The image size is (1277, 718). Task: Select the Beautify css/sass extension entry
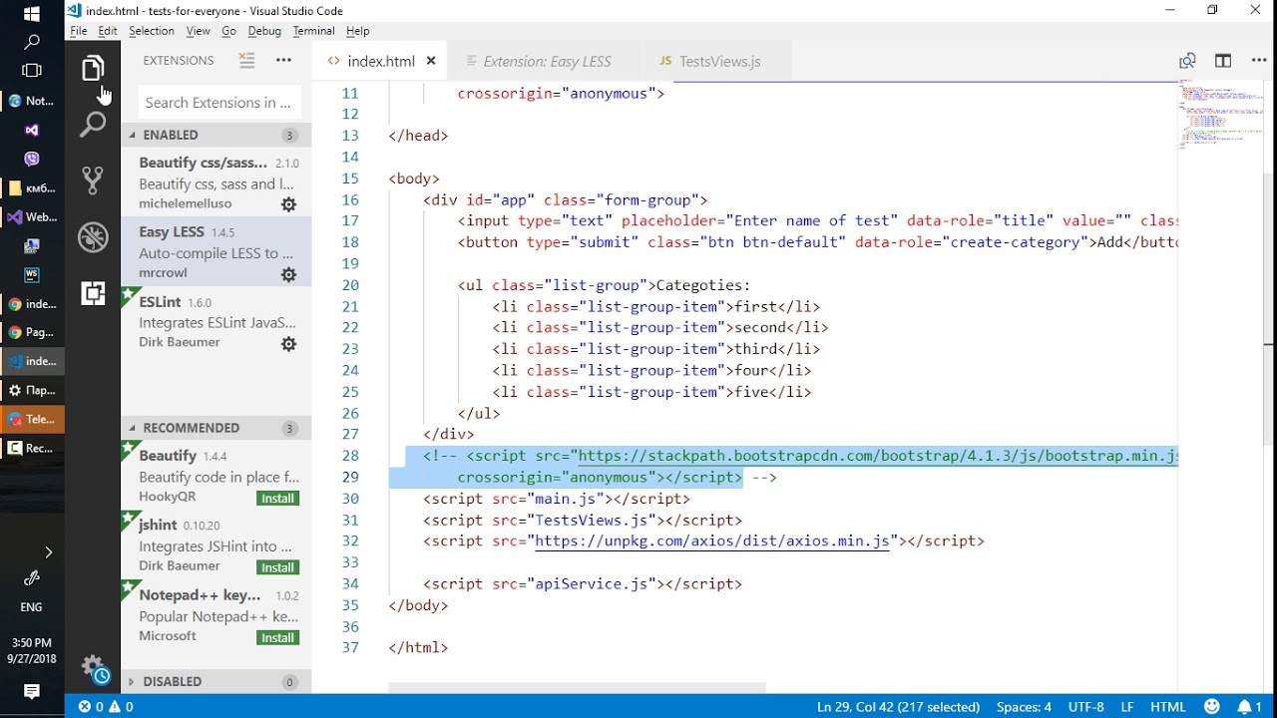[215, 182]
